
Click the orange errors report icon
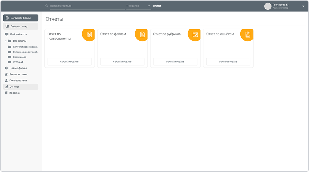(248, 34)
